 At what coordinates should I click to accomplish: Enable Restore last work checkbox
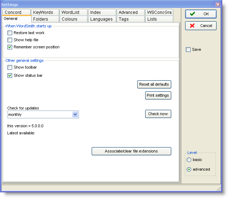pos(10,33)
